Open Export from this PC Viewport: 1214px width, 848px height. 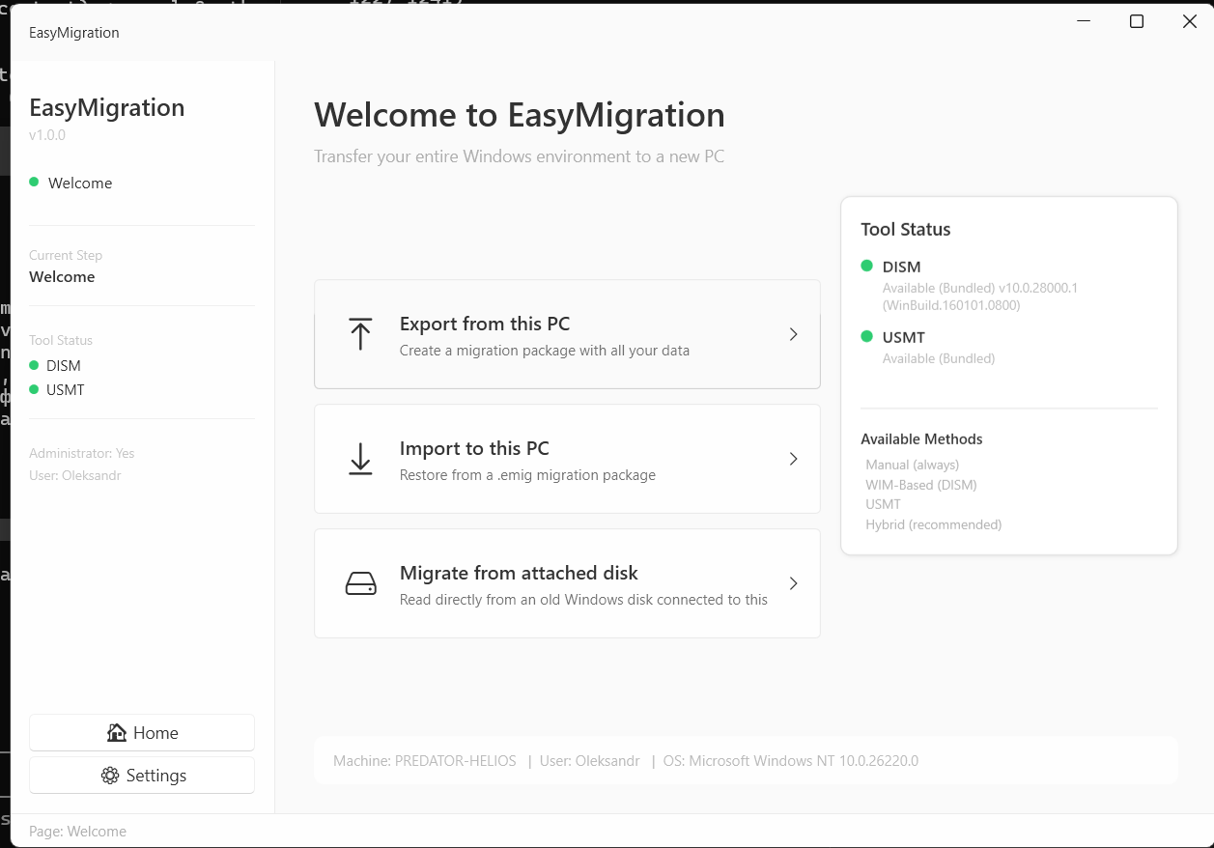(567, 334)
